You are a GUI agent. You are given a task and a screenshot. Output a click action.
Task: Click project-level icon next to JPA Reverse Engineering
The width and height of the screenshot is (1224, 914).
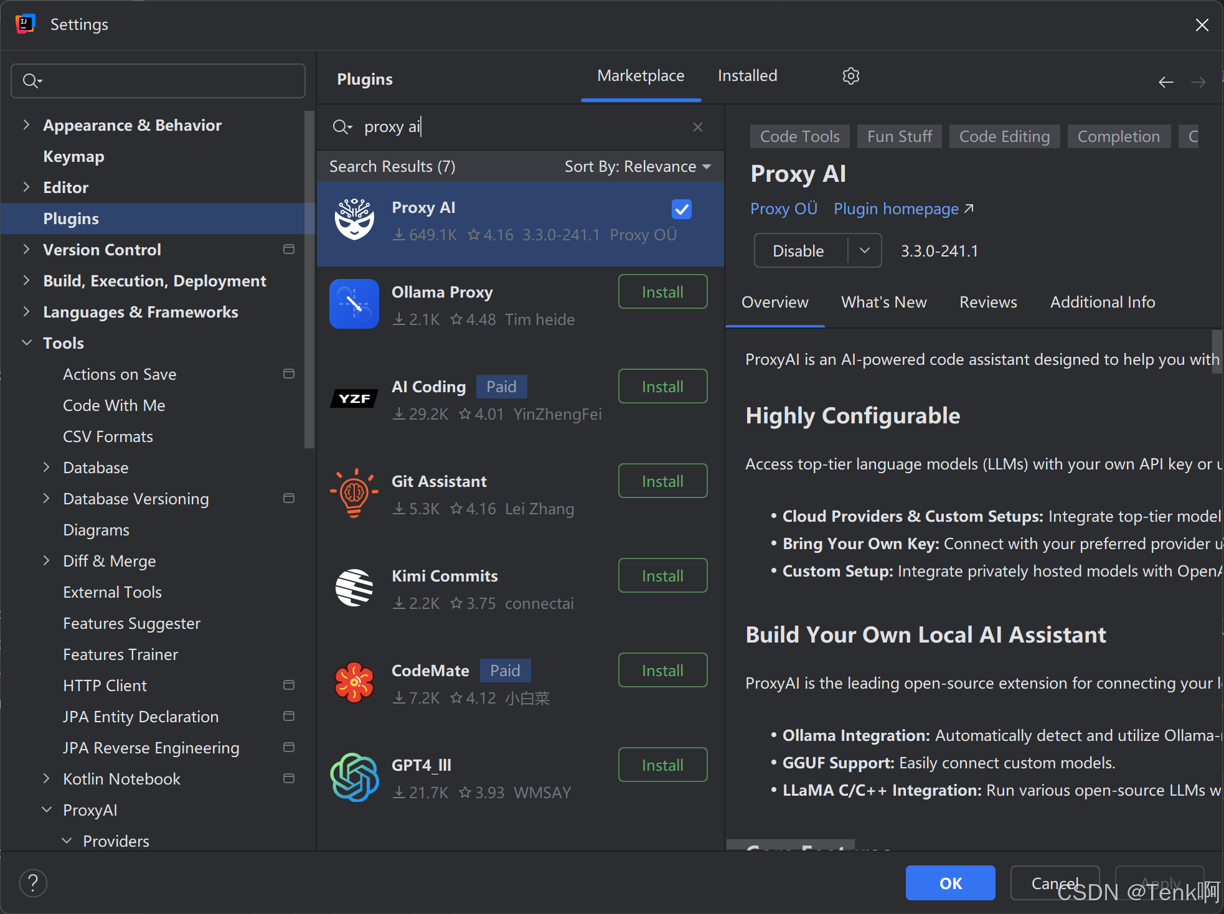(x=289, y=747)
